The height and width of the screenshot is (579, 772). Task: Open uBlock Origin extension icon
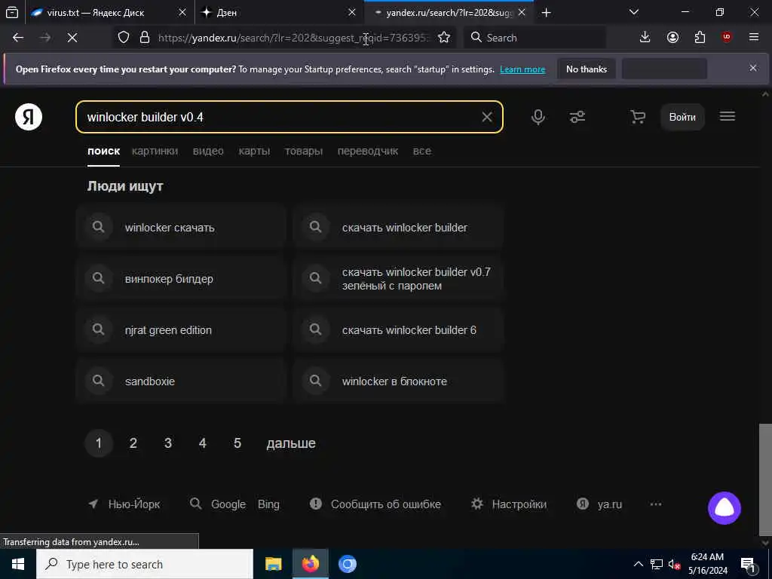pos(727,37)
